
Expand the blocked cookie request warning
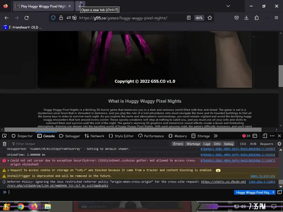pos(8,170)
